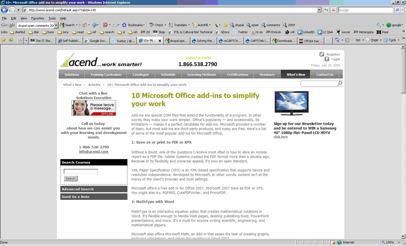Click 'Training Curriculum' in site navigation
406x246 pixels.
pos(106,75)
